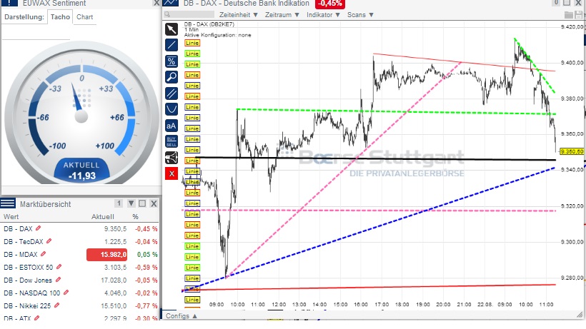
Task: Open the Marktübersicht hamburger menu icon
Action: (8, 203)
